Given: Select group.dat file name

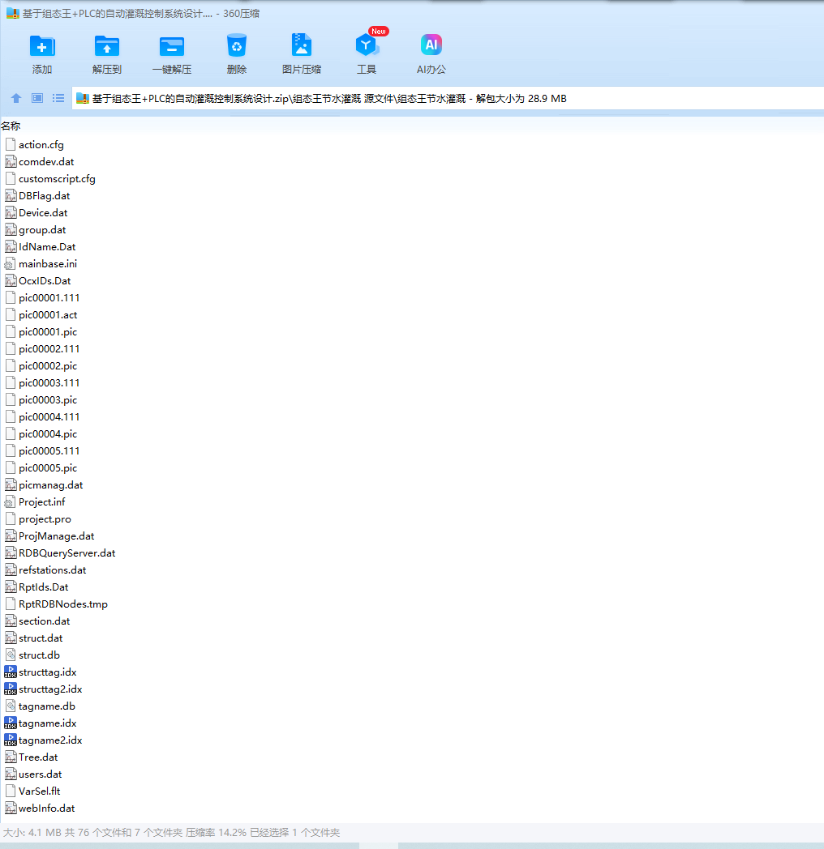Looking at the screenshot, I should (x=42, y=229).
